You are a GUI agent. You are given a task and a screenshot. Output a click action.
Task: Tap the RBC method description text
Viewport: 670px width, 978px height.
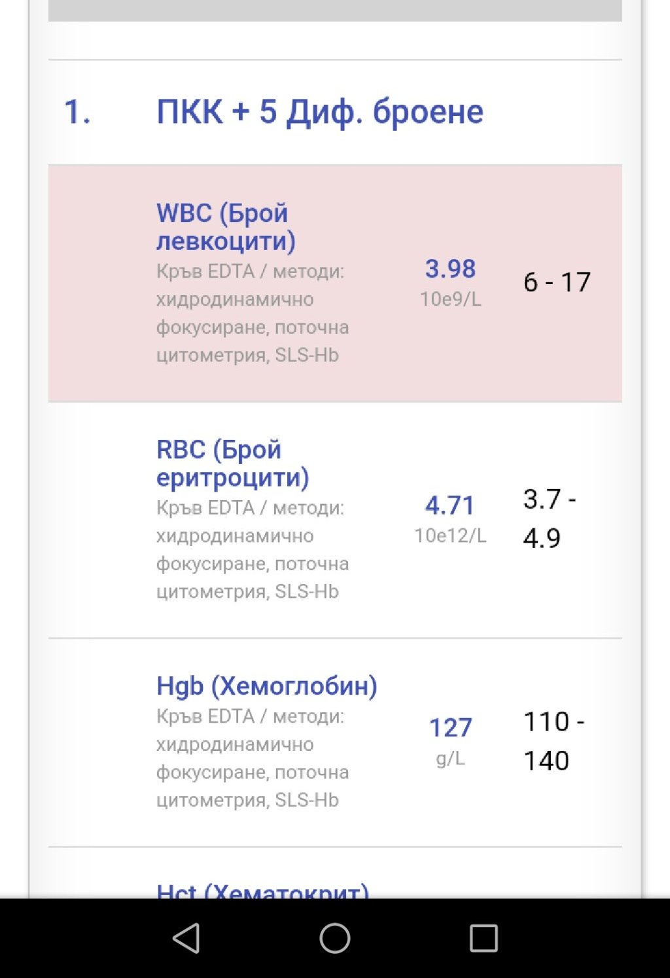[x=252, y=549]
